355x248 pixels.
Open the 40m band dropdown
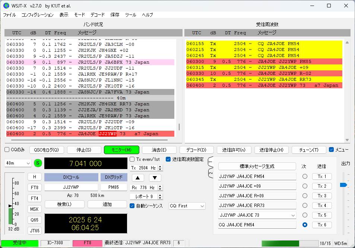[x=18, y=163]
